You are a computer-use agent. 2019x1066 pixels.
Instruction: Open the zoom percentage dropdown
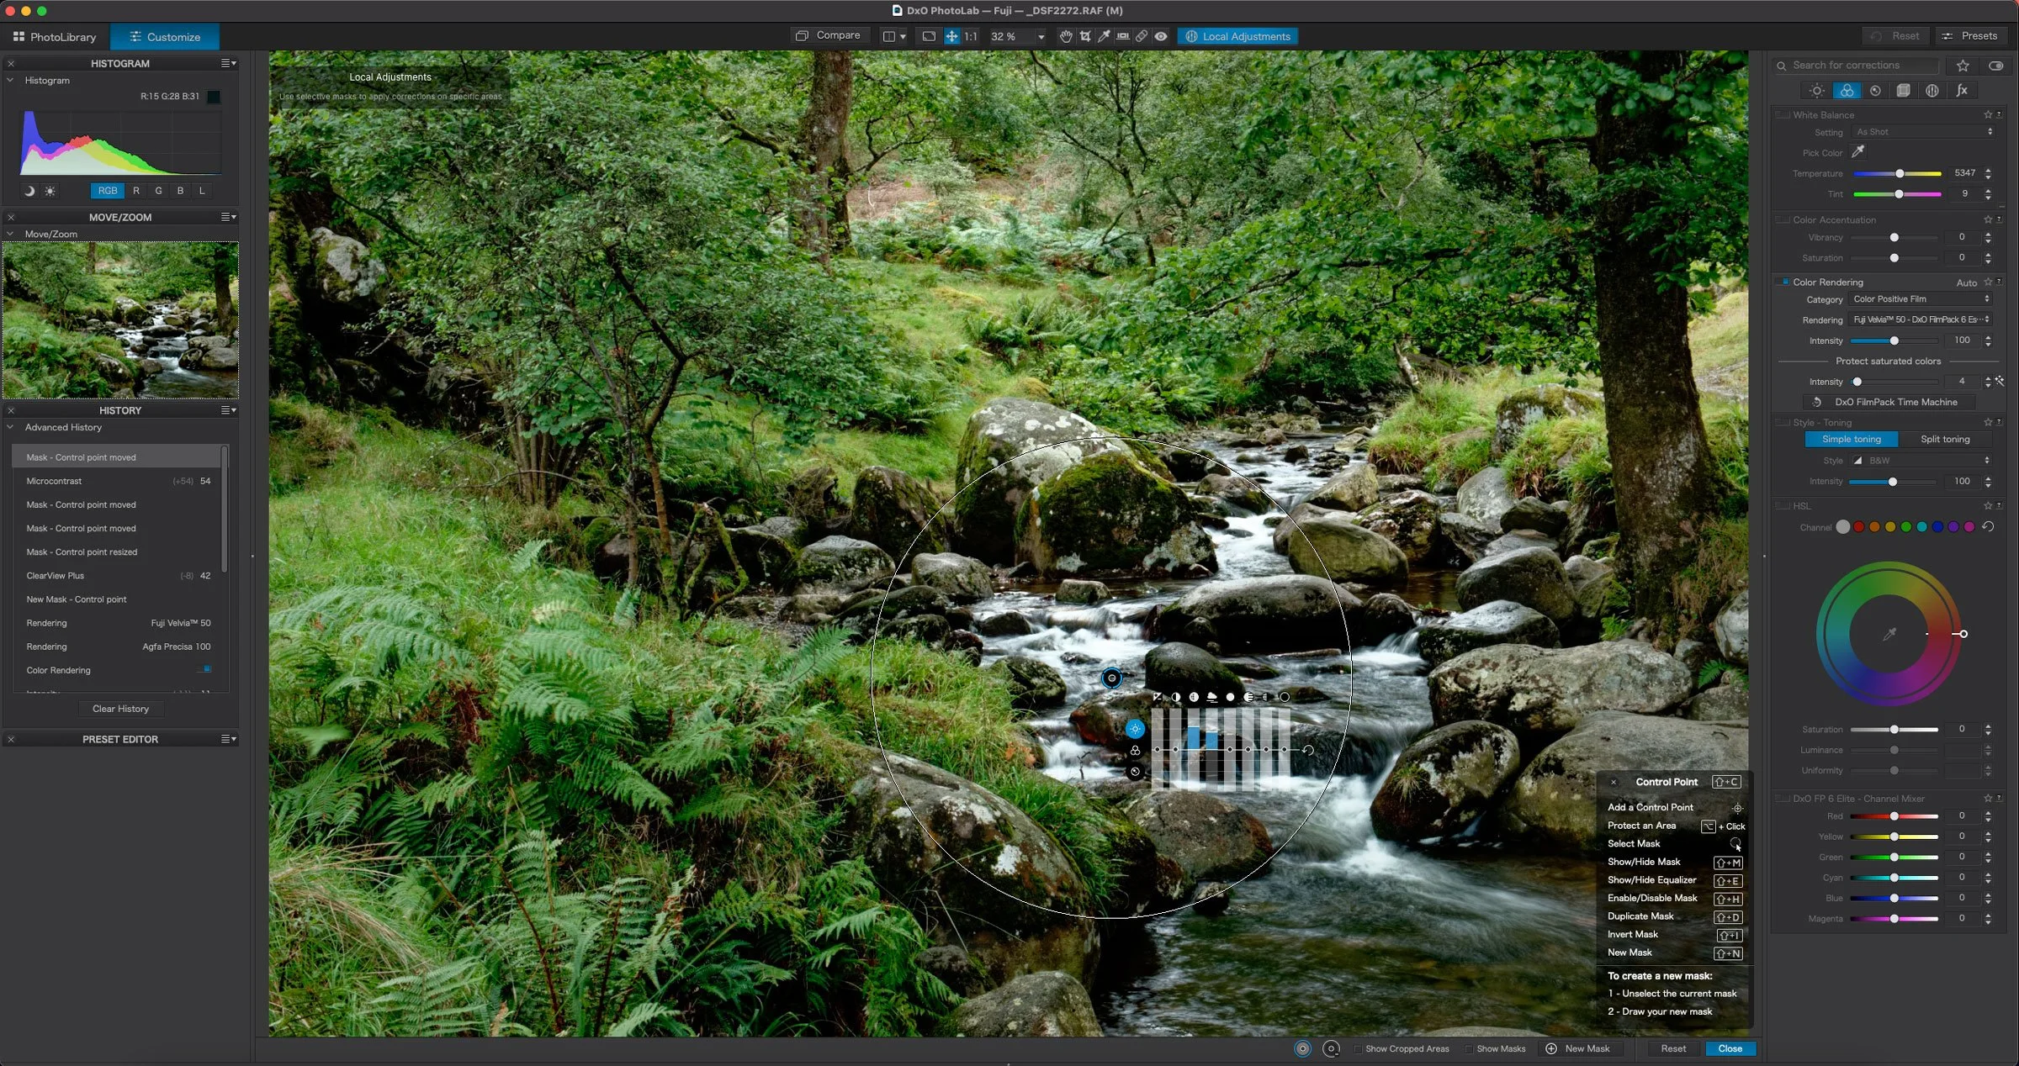[1041, 36]
